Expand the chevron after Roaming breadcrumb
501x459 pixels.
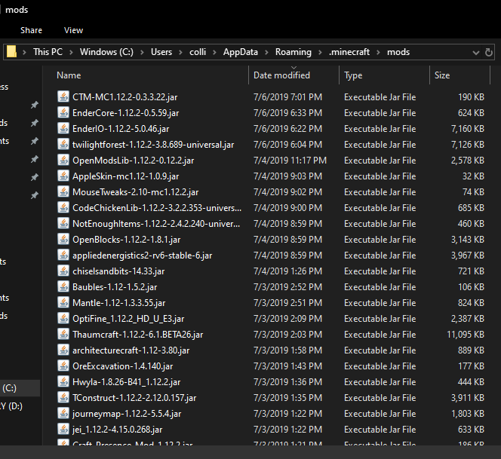click(320, 52)
